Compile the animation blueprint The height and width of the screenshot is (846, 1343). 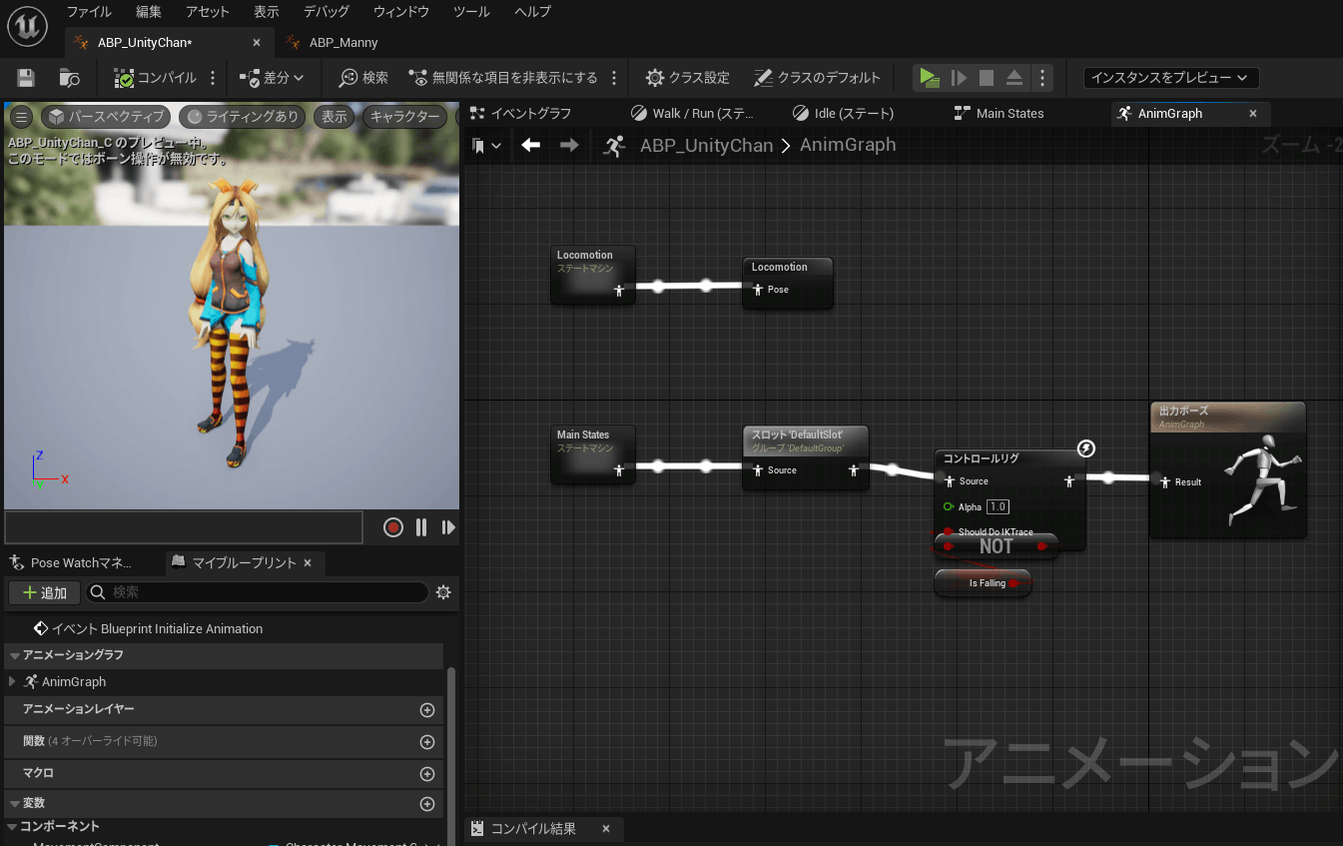[155, 78]
